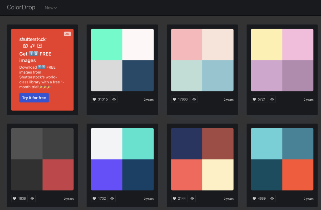321x210 pixels.
Task: Click the heart button showing 4689
Action: [x=259, y=198]
